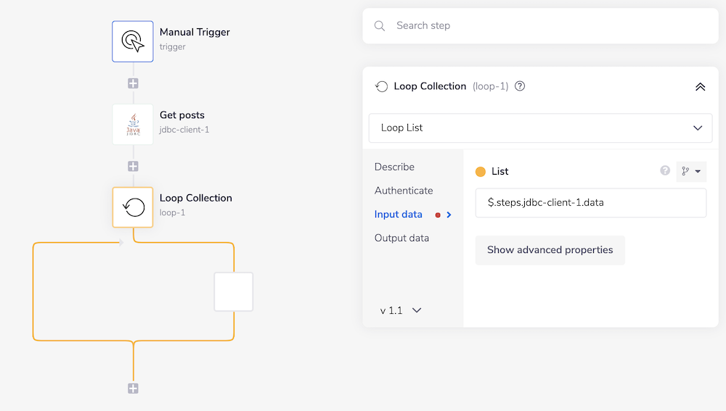Select the Loop Collection step icon
Image resolution: width=726 pixels, height=411 pixels.
[x=133, y=207]
